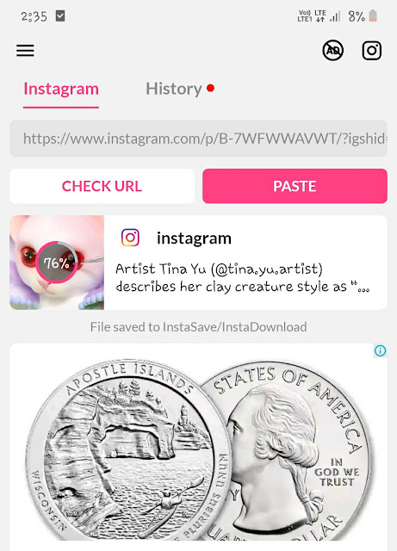Tap the checkmark notification in the status bar
Screen dimensions: 397x551
pyautogui.click(x=60, y=16)
